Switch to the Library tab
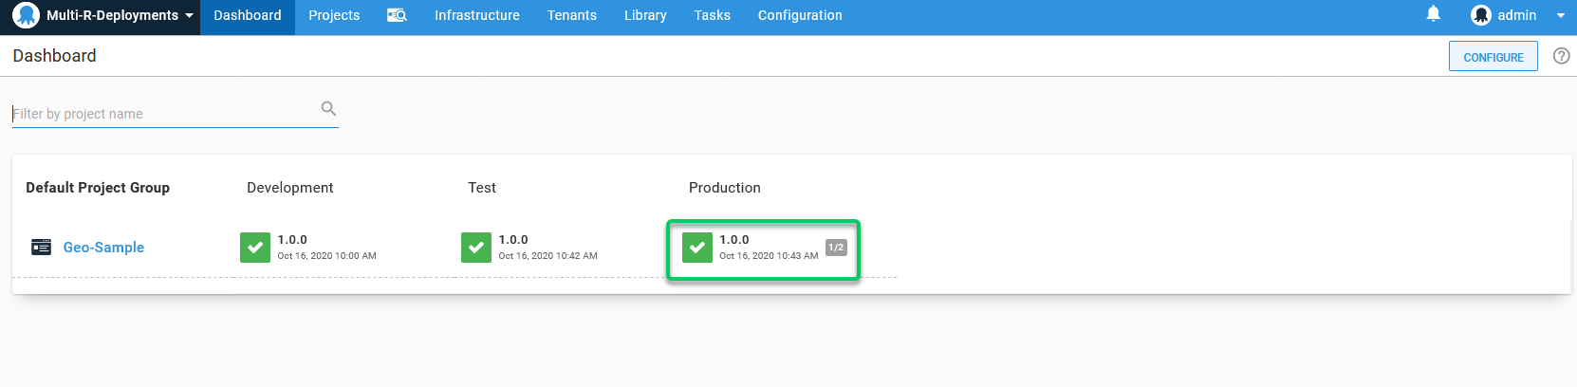This screenshot has width=1577, height=387. (645, 16)
